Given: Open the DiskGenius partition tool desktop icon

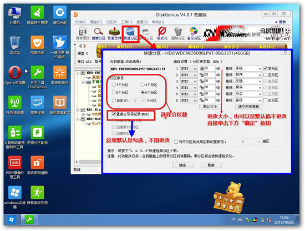Looking at the screenshot, I should tap(37, 77).
